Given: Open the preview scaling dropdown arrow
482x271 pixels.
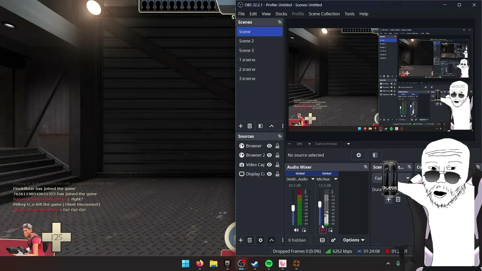Looking at the screenshot, I should tap(348, 144).
